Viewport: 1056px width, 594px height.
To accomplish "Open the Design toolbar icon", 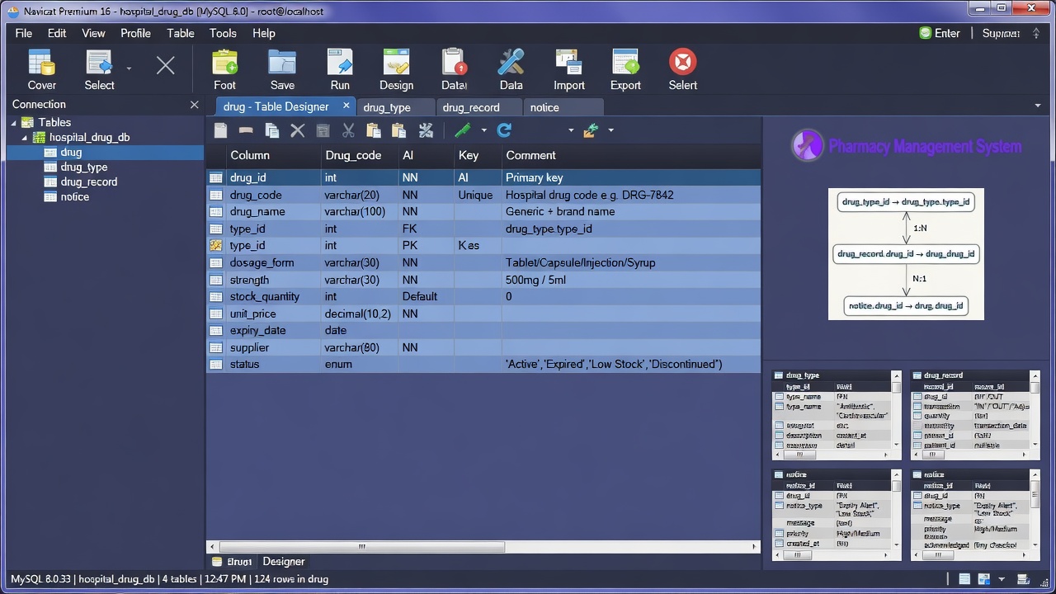I will point(396,63).
